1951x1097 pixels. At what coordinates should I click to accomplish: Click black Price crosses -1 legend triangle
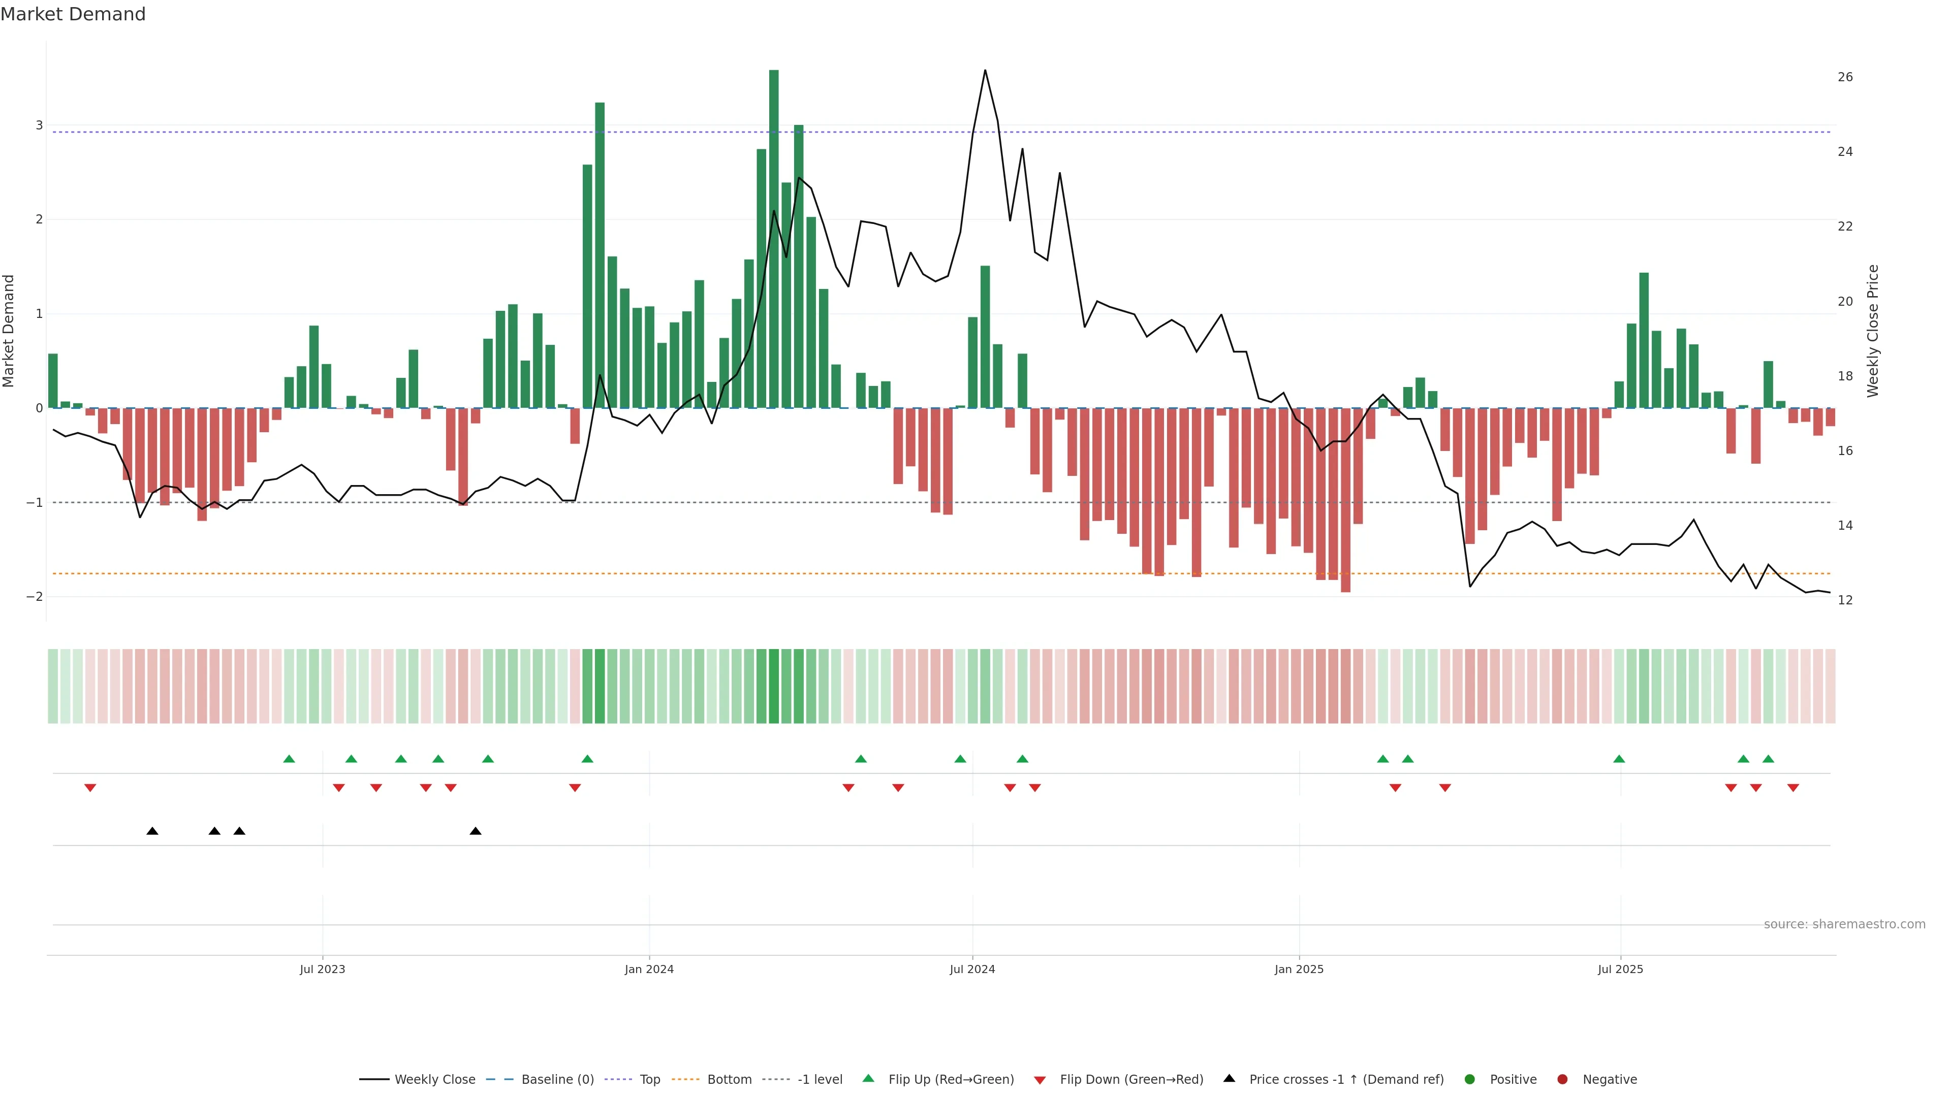pyautogui.click(x=1229, y=1078)
